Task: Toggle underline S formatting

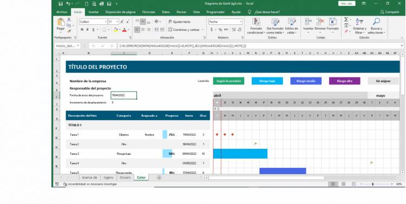Action: click(93, 30)
